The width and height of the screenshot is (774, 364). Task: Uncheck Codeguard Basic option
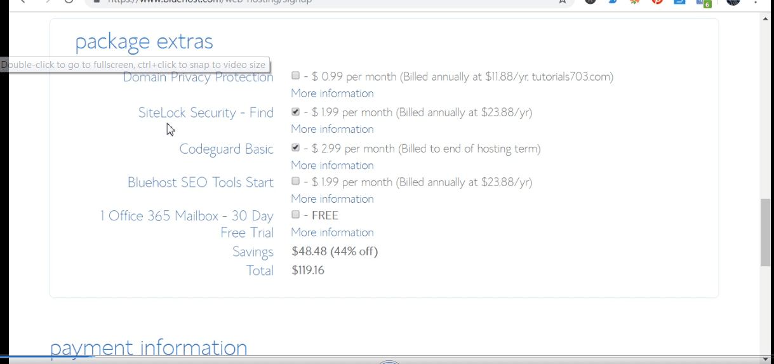coord(295,148)
